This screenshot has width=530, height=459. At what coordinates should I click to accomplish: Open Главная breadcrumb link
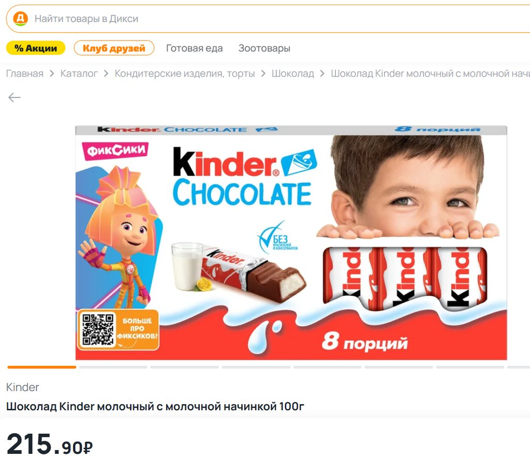25,74
